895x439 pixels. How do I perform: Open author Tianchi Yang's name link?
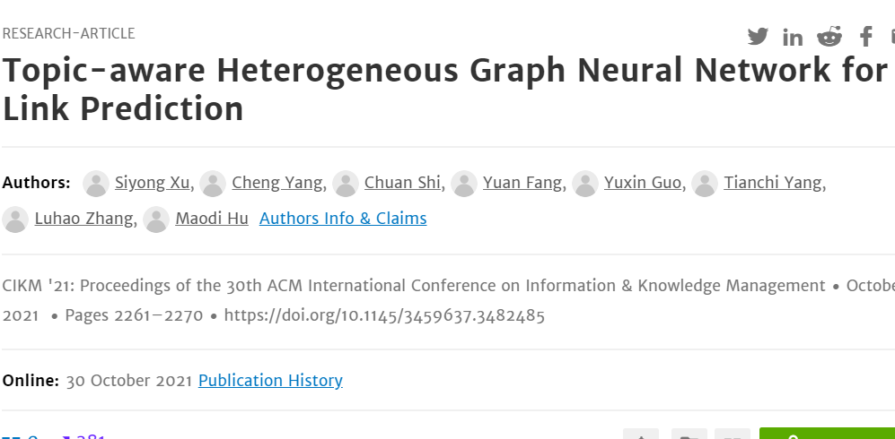(x=773, y=183)
